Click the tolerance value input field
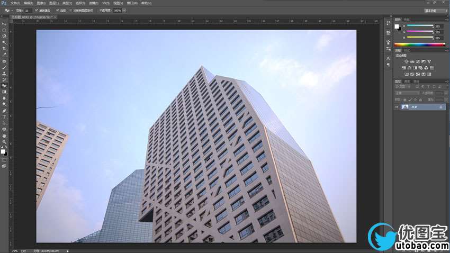 [27, 10]
